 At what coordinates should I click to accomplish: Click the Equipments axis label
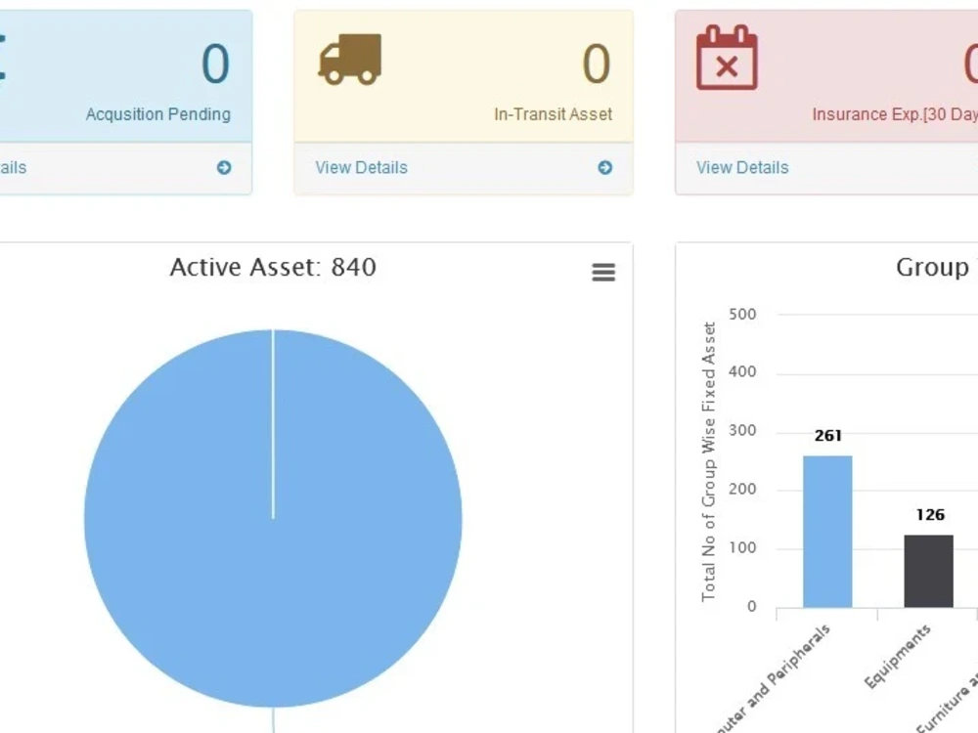coord(898,657)
